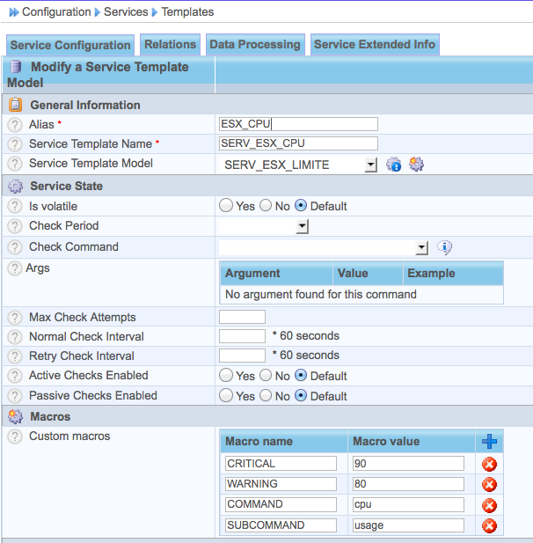
Task: Click gear icon next to Service Template Model
Action: point(416,164)
